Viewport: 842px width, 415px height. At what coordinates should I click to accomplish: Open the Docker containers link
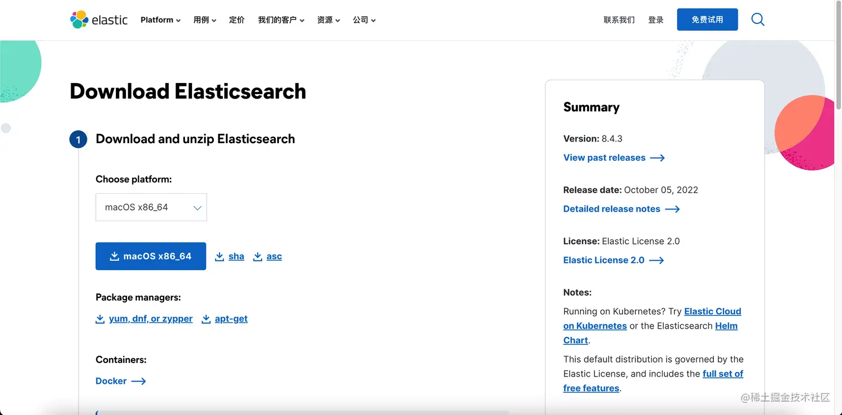click(111, 381)
